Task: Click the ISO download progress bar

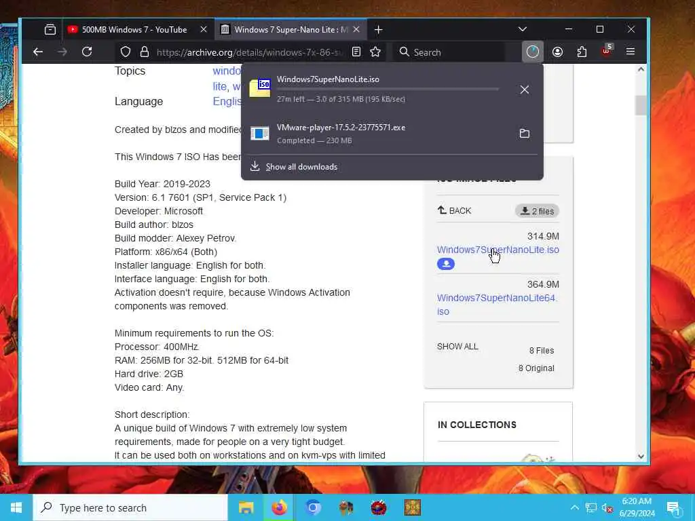Action: 388,89
